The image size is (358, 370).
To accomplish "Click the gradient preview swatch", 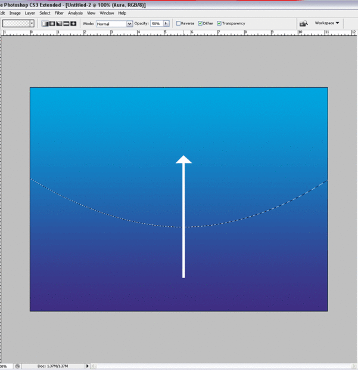I will coord(16,23).
